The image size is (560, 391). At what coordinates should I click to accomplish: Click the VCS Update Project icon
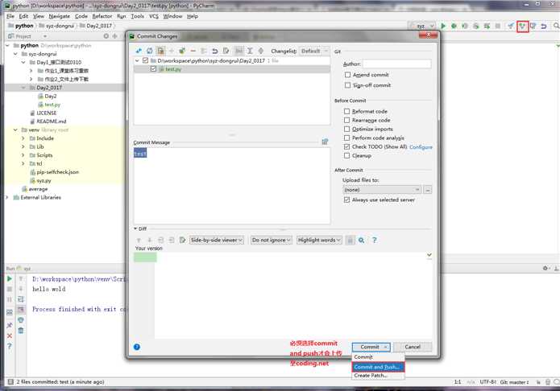tap(511, 26)
